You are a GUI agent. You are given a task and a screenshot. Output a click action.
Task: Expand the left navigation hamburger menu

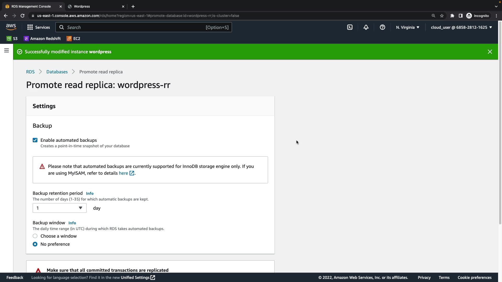tap(7, 51)
